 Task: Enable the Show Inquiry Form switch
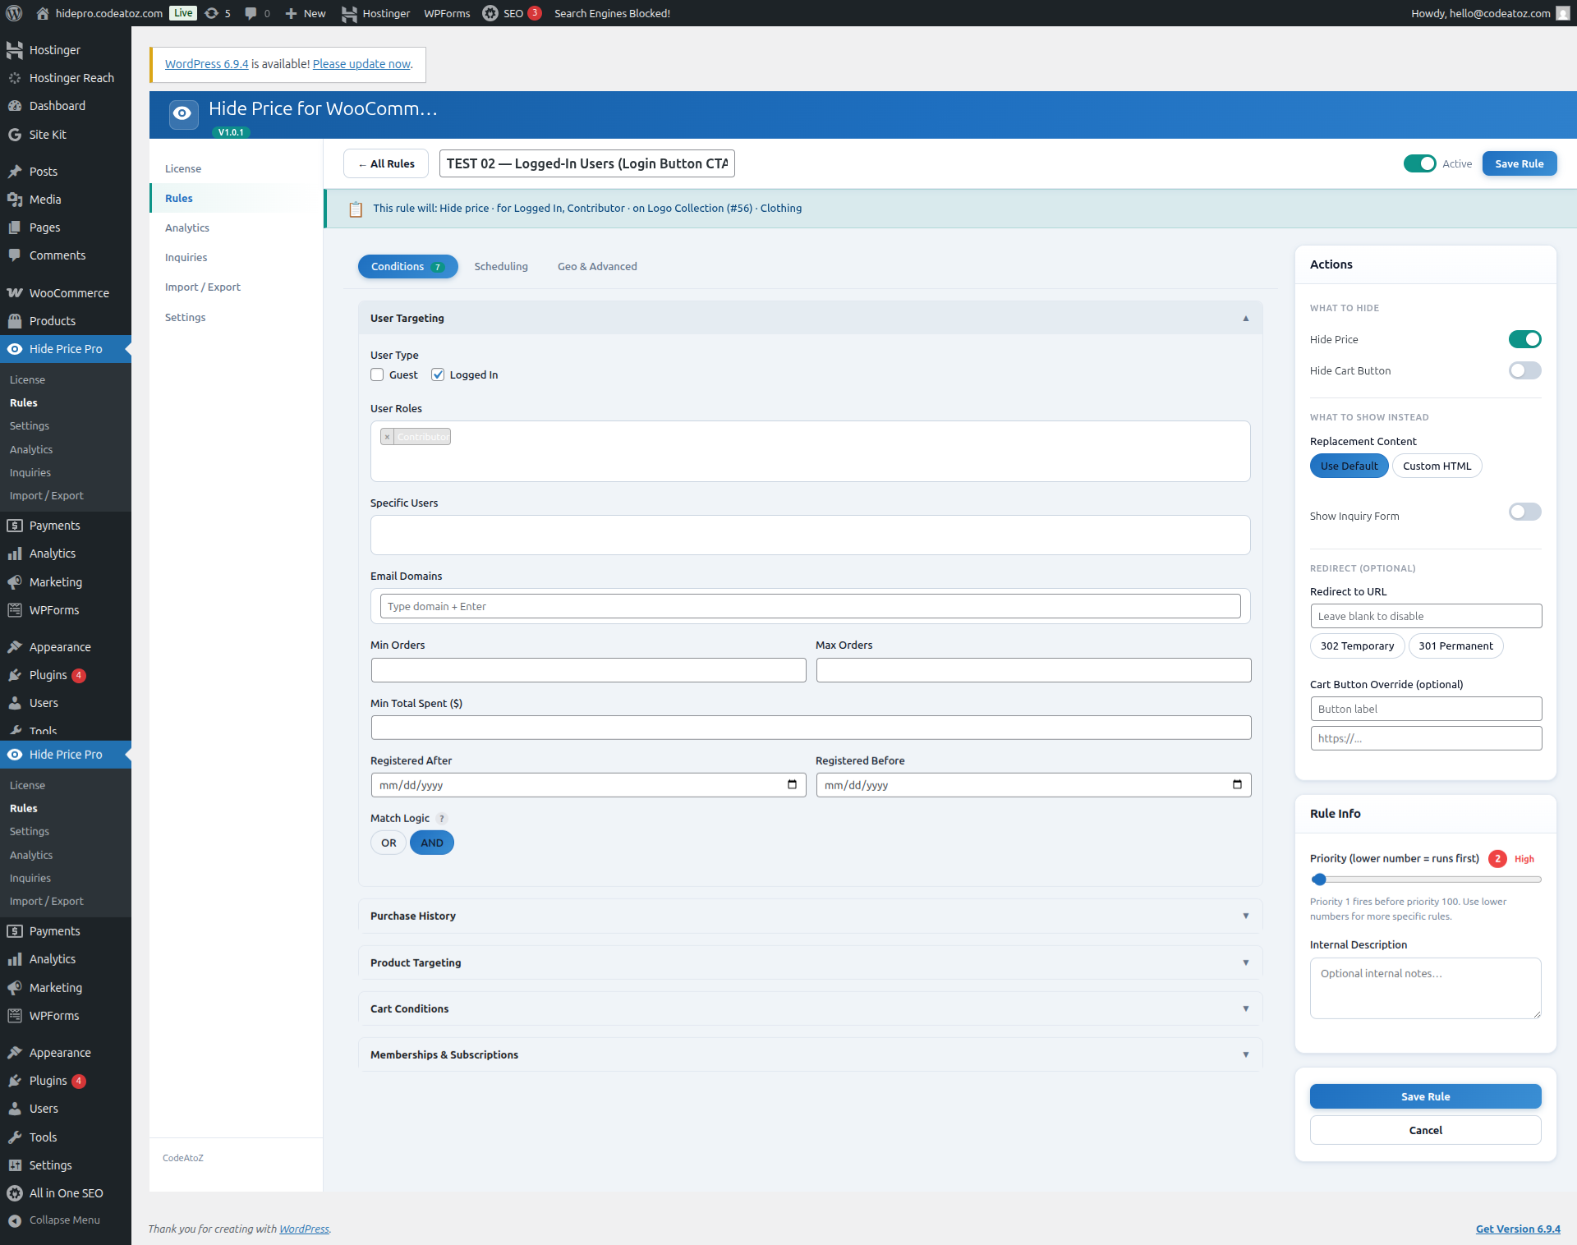click(1524, 512)
